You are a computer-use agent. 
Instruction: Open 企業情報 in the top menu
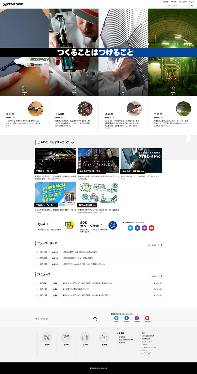coord(165,2)
